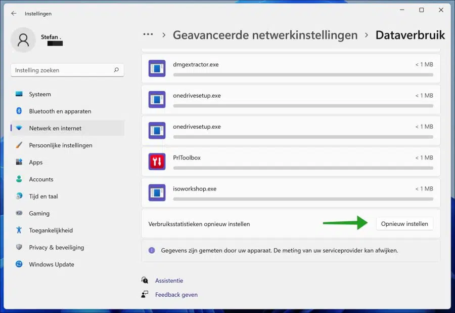This screenshot has width=455, height=313.
Task: Click the Dataverbruik page title
Action: tap(410, 35)
